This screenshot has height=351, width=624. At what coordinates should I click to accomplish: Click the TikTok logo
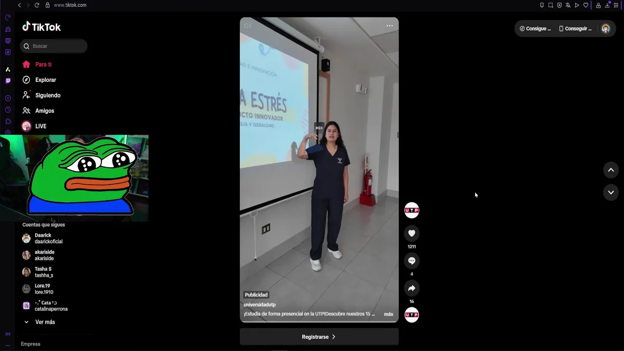click(41, 27)
